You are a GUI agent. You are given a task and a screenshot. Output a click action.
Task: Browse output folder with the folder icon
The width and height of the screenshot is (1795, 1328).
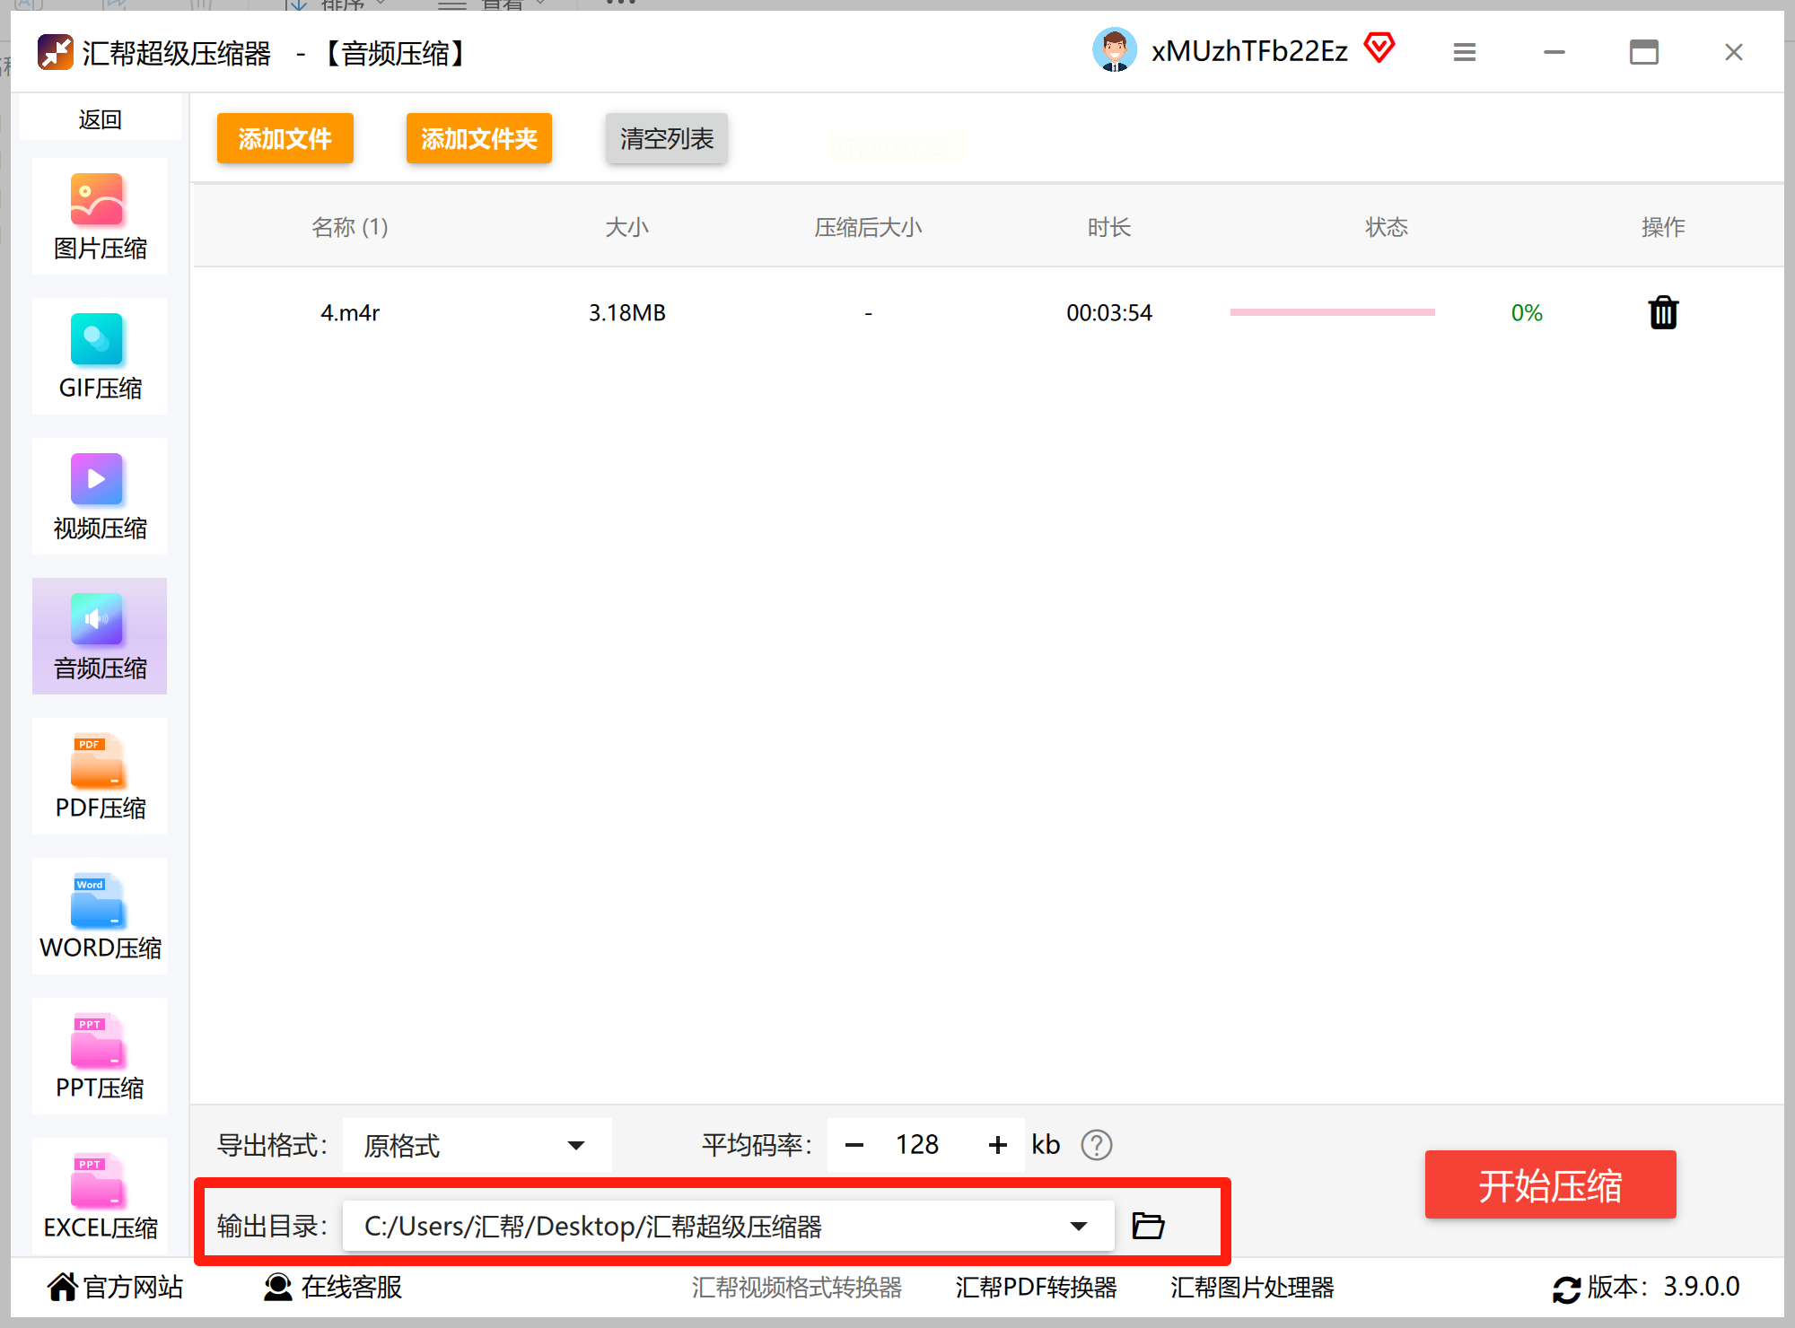(x=1148, y=1226)
